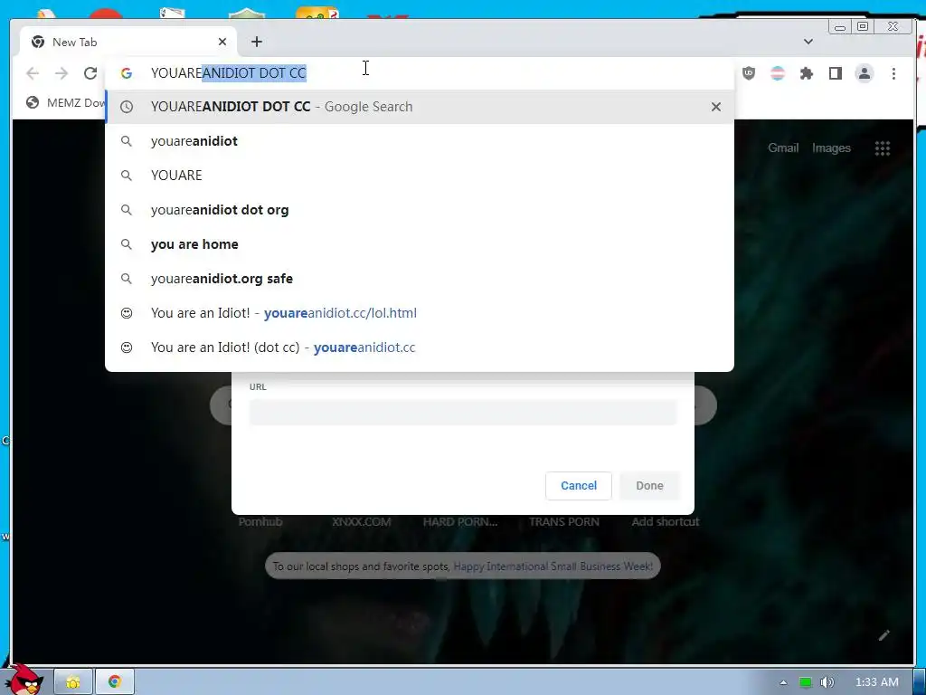Customize the page with the pencil icon

[884, 635]
